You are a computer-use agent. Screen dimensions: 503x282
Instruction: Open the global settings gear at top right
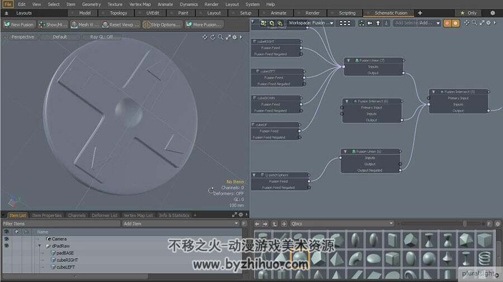coord(493,13)
